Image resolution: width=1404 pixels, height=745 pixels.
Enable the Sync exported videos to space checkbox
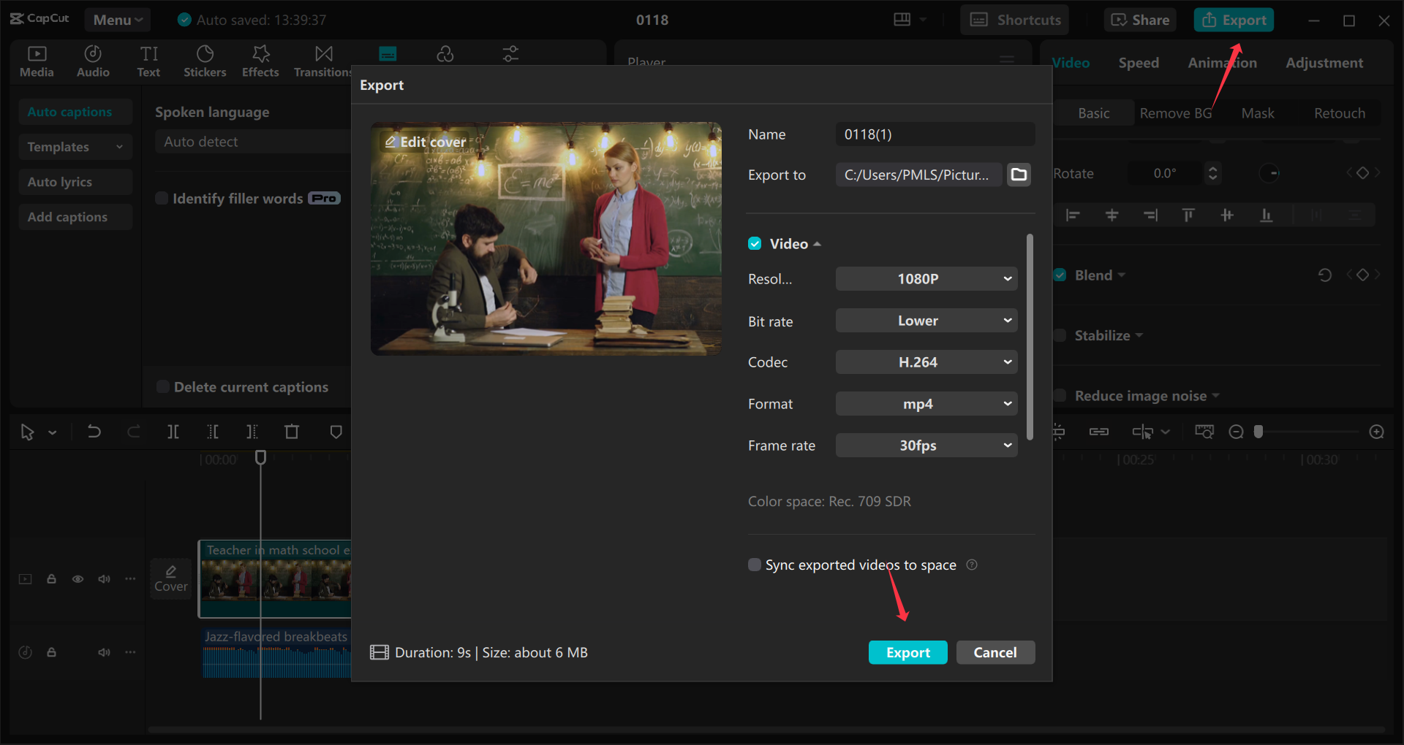754,564
